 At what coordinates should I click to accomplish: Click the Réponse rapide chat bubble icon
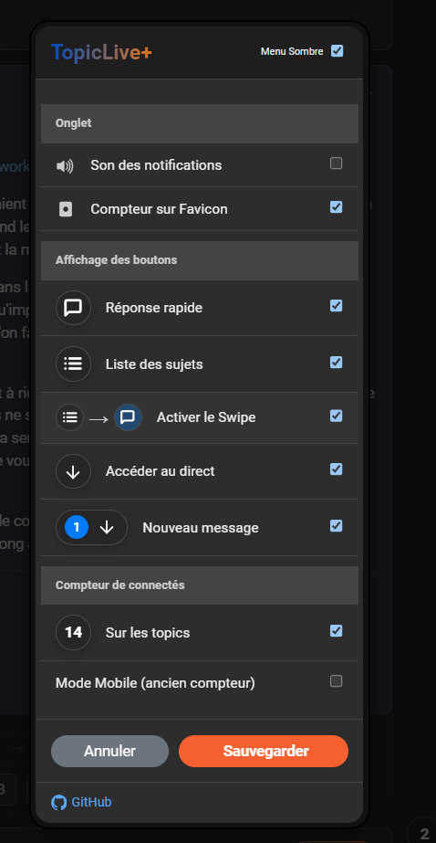[73, 308]
